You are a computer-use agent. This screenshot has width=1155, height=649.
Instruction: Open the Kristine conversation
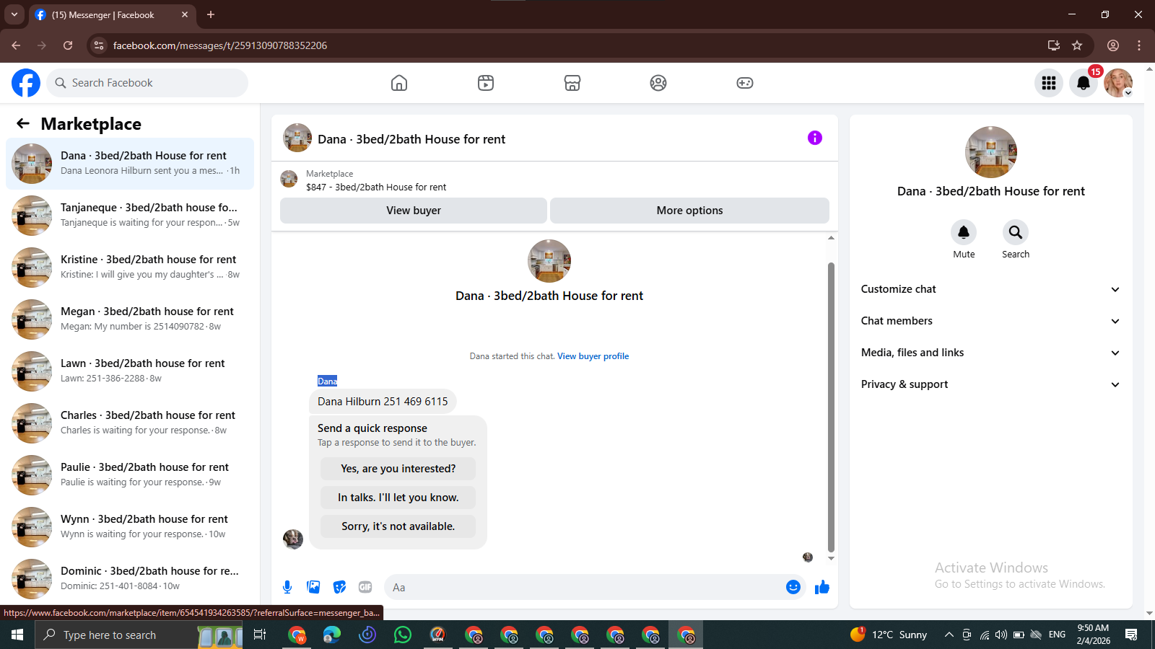[130, 268]
